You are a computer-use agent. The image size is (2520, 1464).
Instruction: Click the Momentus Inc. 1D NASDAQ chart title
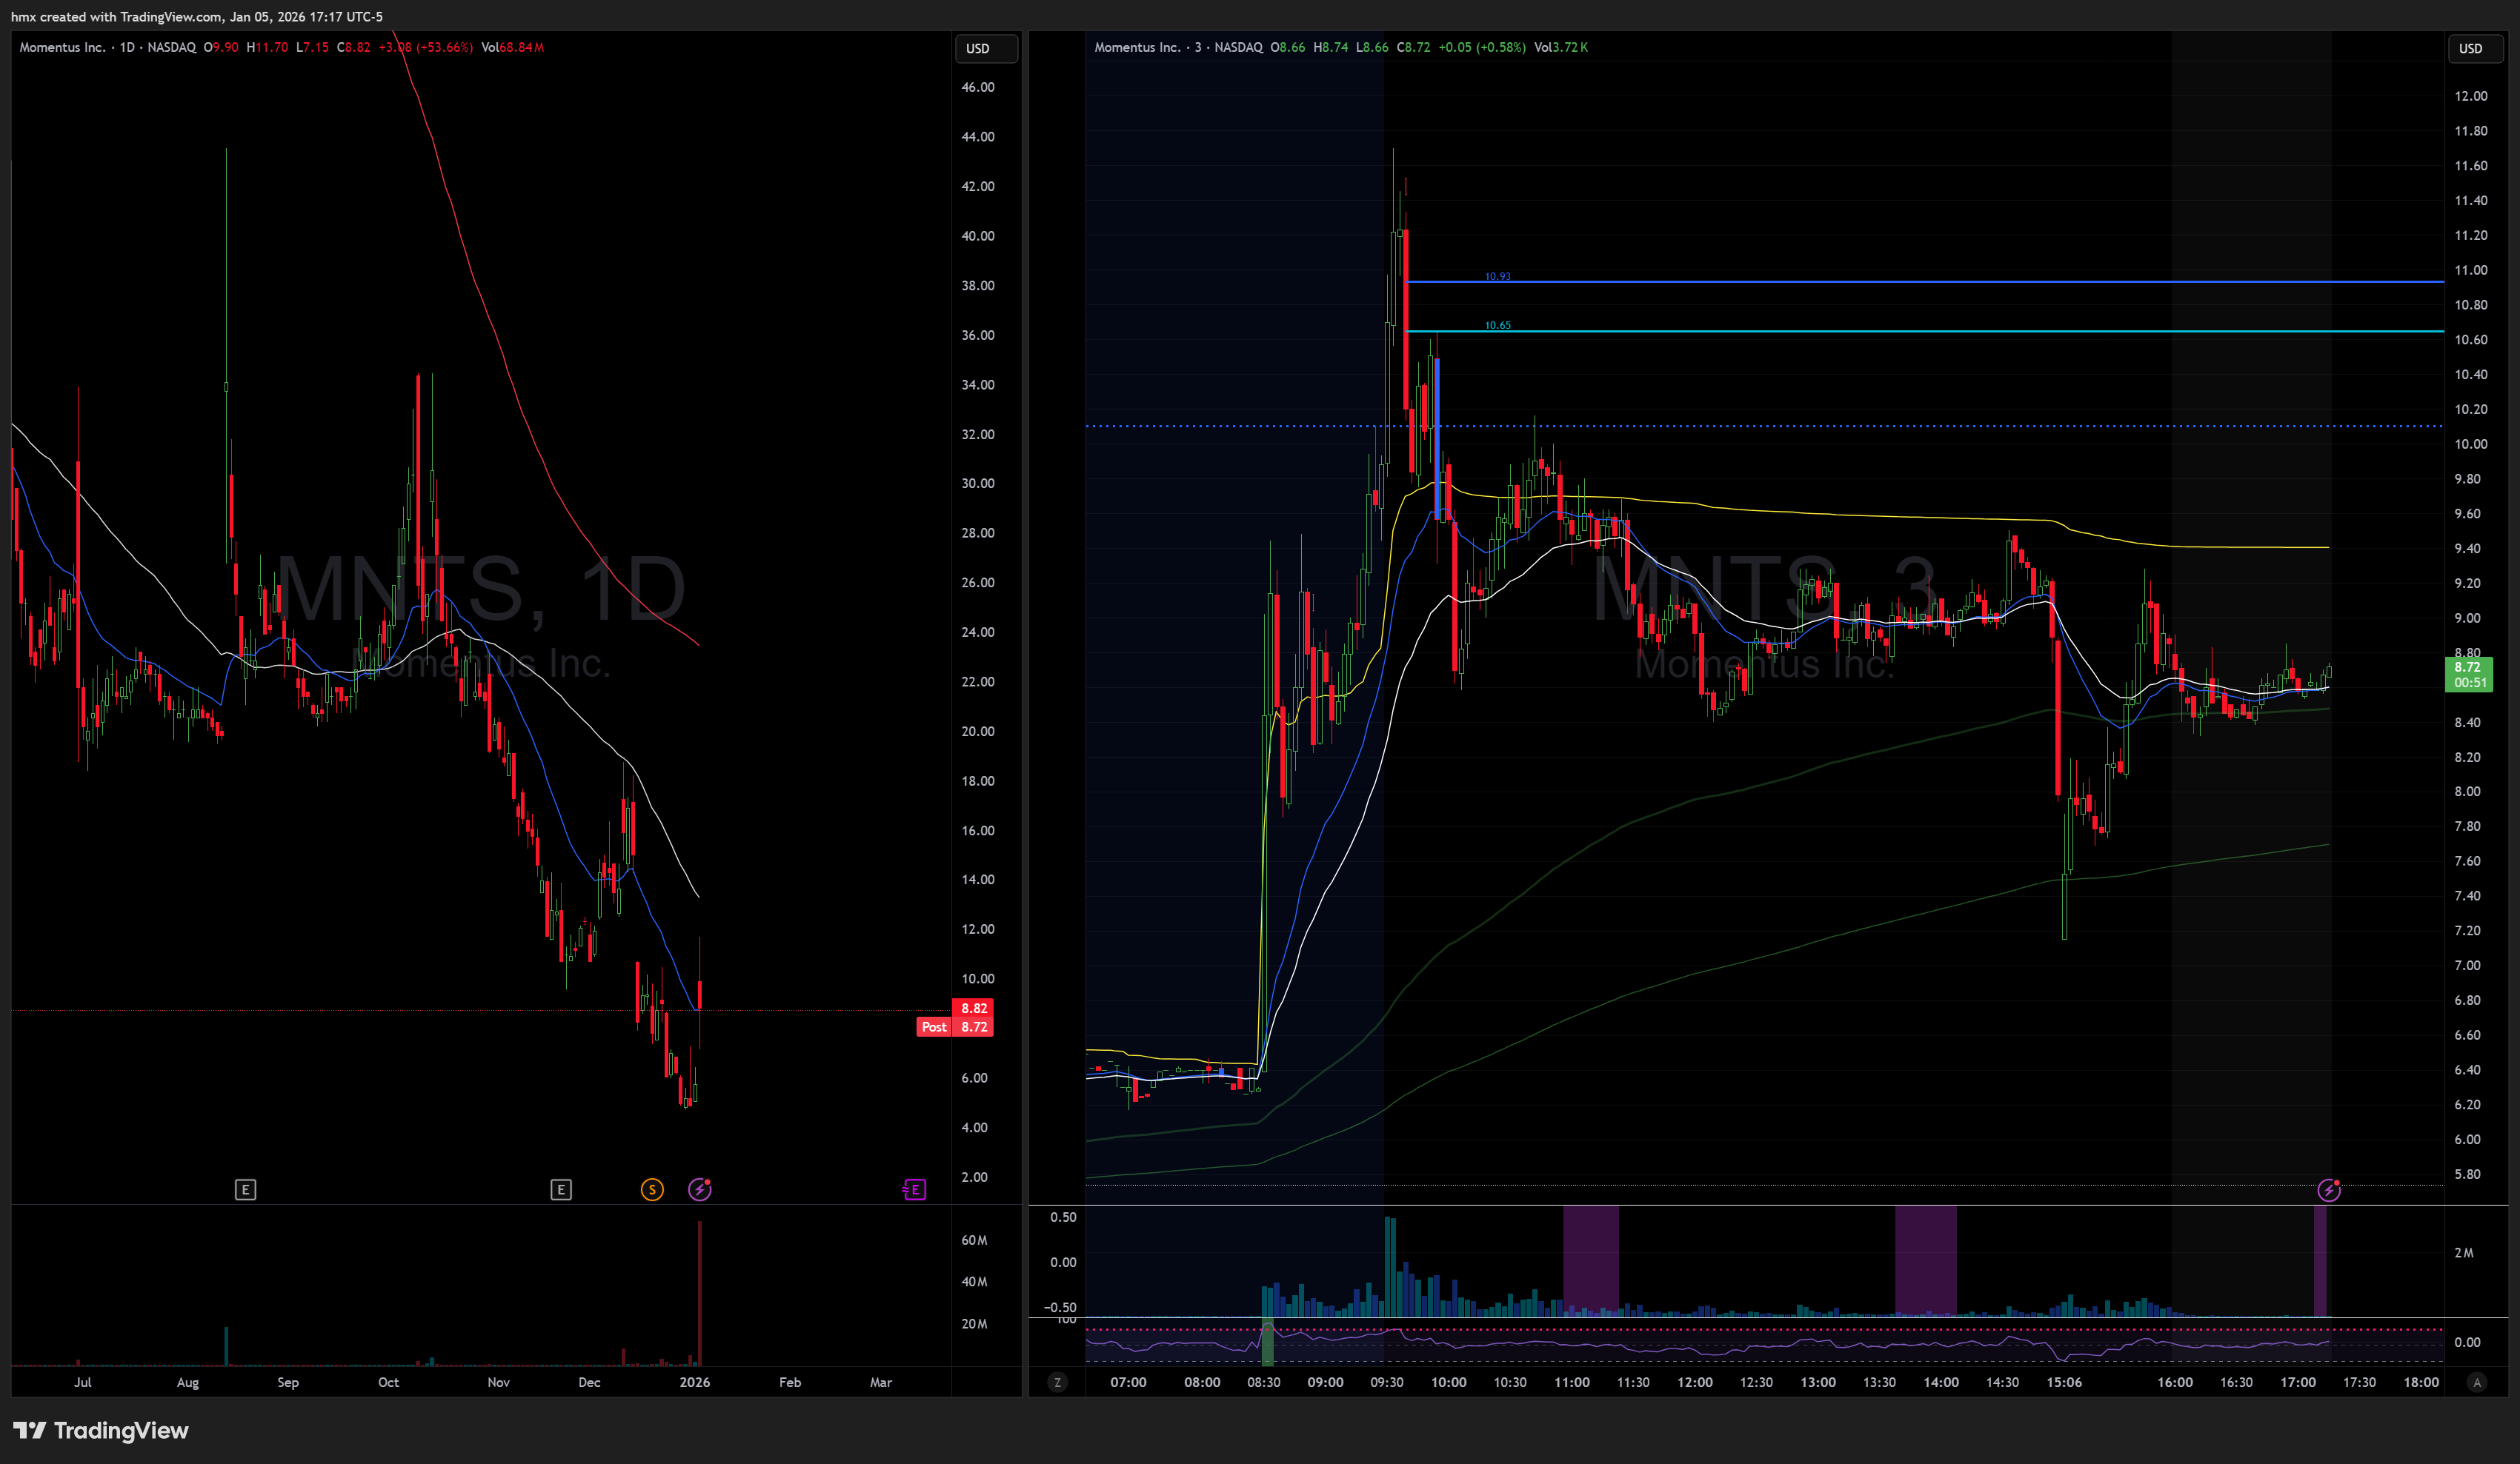point(108,47)
